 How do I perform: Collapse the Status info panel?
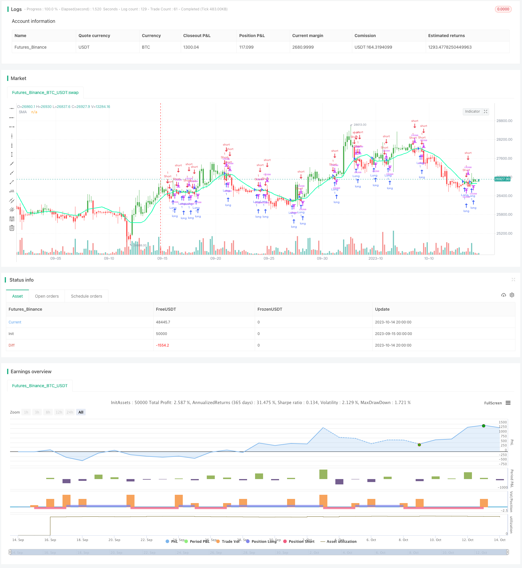tap(513, 280)
